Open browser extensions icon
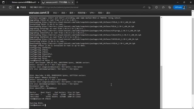Image resolution: width=194 pixels, height=109 pixels. pyautogui.click(x=156, y=7)
